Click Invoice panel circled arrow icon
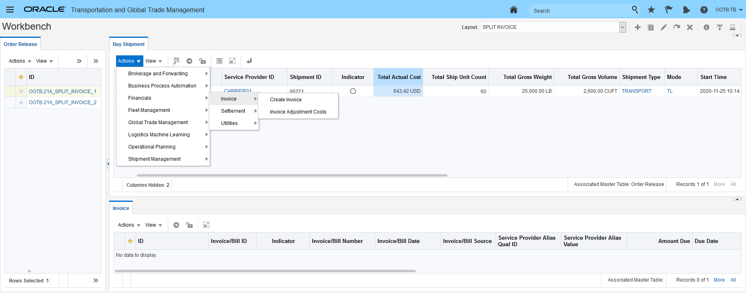This screenshot has width=746, height=293. pos(176,225)
